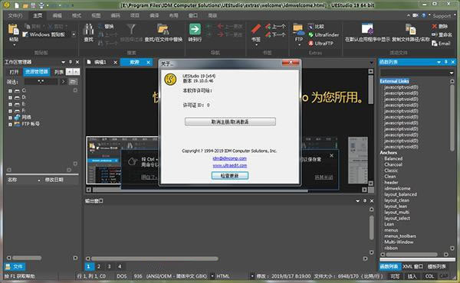Click Copy file path/name icon

point(411,30)
